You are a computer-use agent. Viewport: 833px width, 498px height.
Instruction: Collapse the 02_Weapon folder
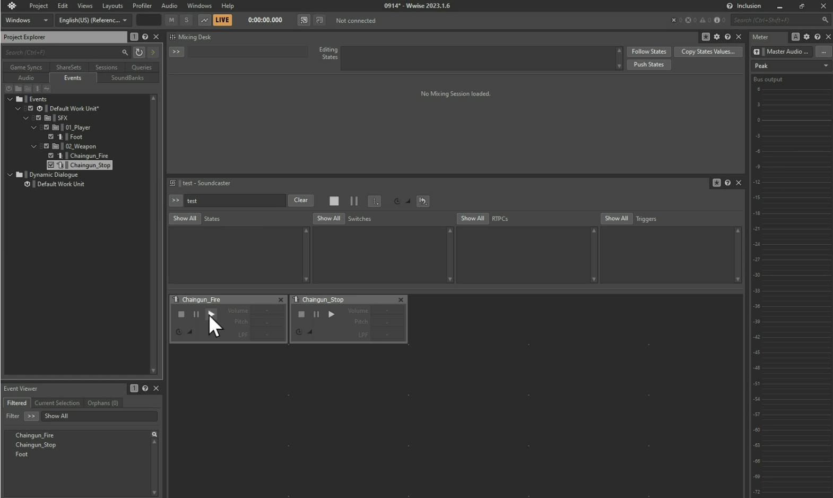(34, 146)
